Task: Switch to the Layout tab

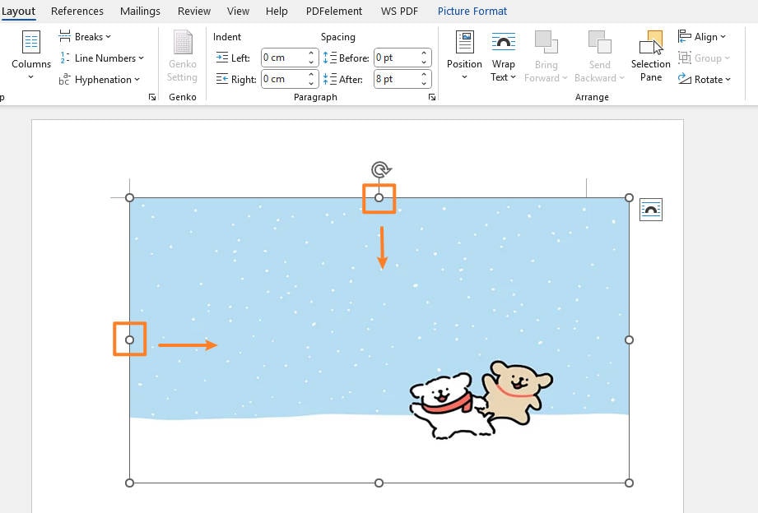Action: 18,11
